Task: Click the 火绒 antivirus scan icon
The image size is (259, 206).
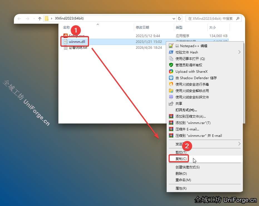Action: [x=171, y=84]
